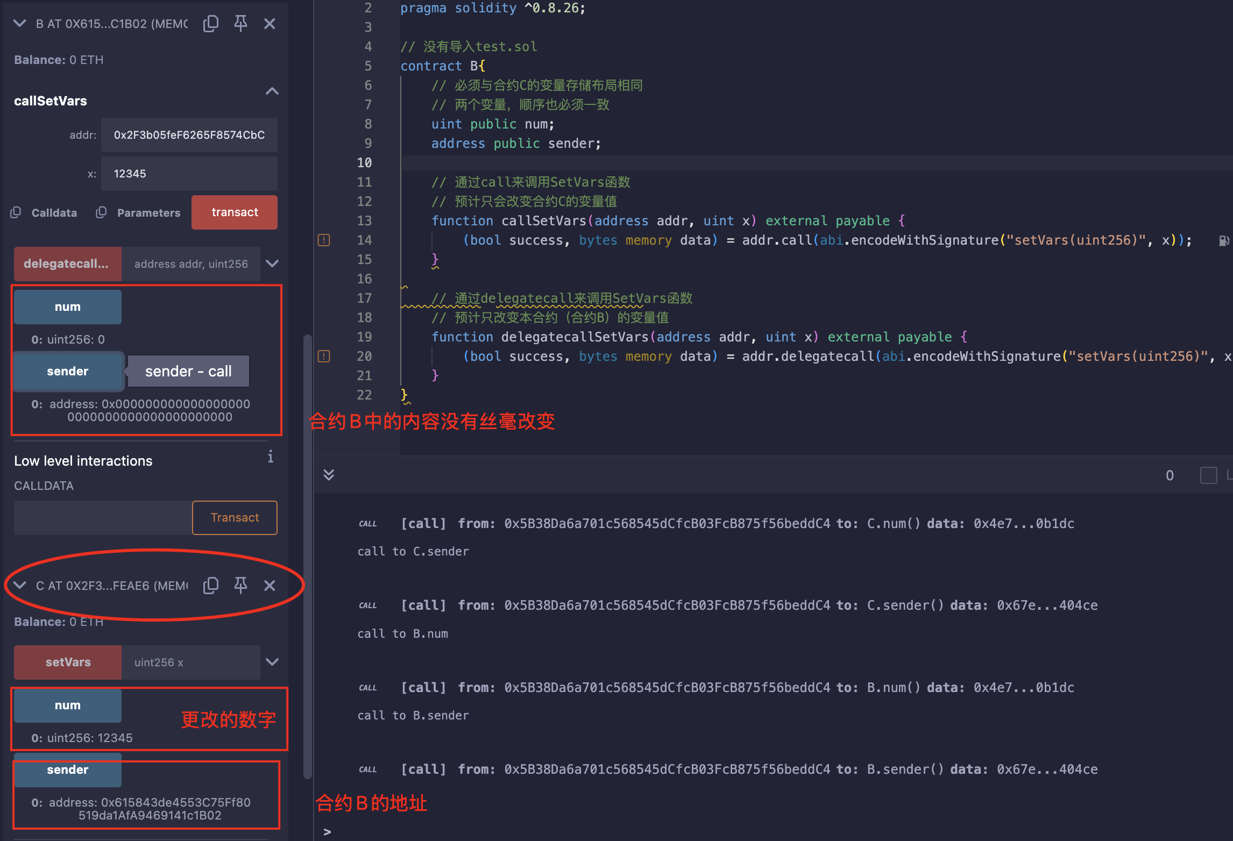The width and height of the screenshot is (1233, 841).
Task: Click gas estimate icon on line 14
Action: pos(1224,241)
